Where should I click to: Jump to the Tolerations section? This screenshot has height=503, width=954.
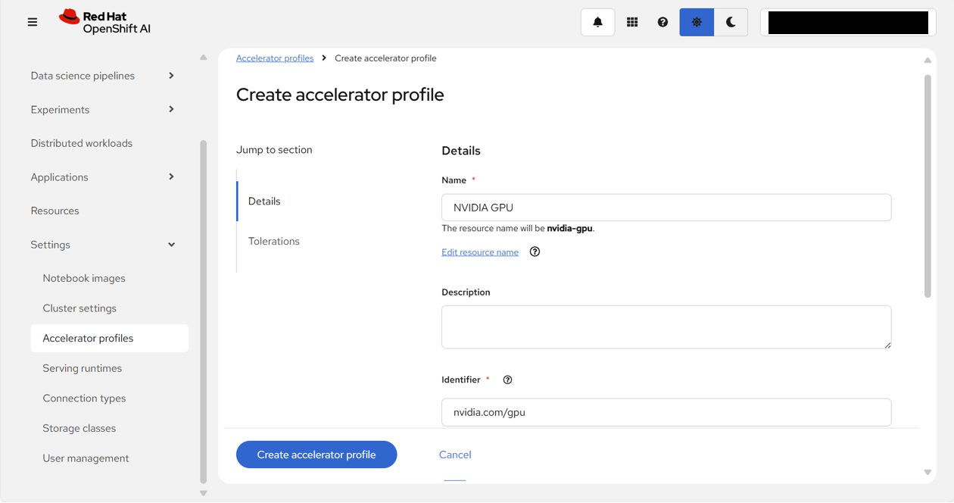(274, 241)
